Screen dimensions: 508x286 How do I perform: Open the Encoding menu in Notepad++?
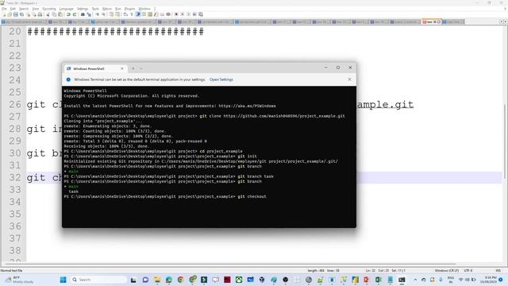(49, 9)
